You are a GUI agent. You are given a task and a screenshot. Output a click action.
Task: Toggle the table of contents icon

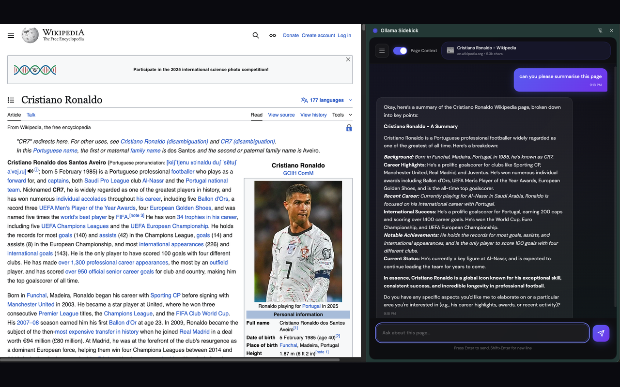click(x=11, y=100)
